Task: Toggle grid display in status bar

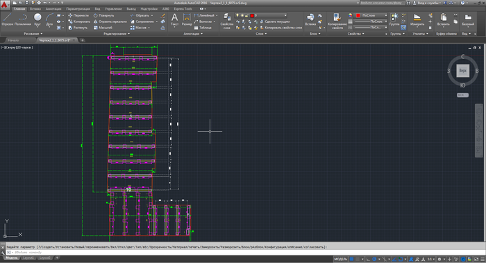Action: pyautogui.click(x=351, y=259)
